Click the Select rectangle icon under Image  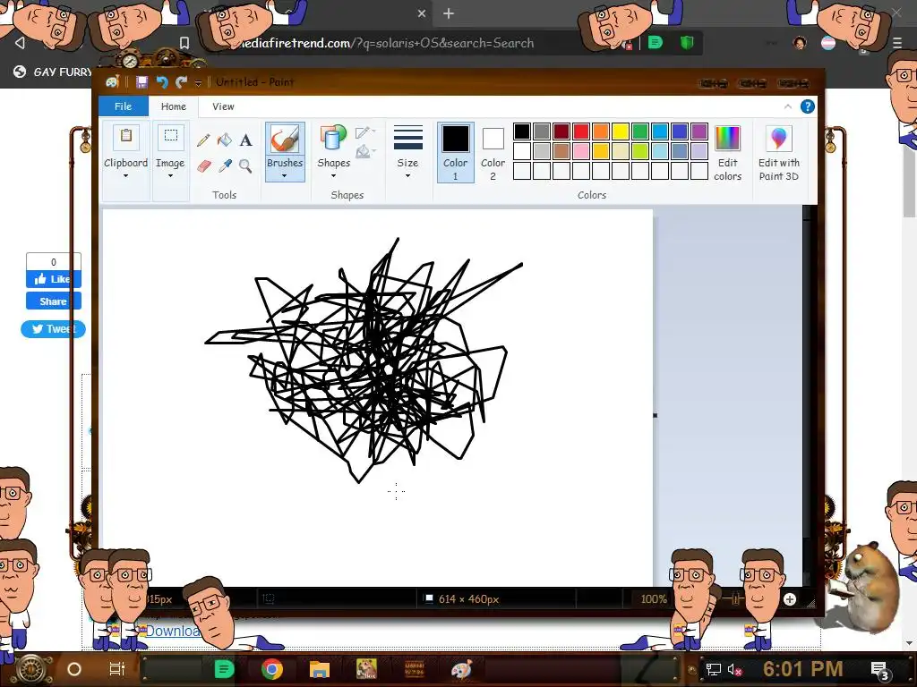tap(170, 137)
